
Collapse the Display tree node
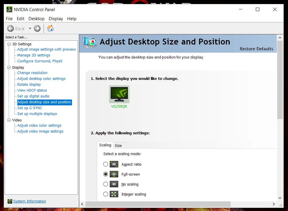(9, 67)
